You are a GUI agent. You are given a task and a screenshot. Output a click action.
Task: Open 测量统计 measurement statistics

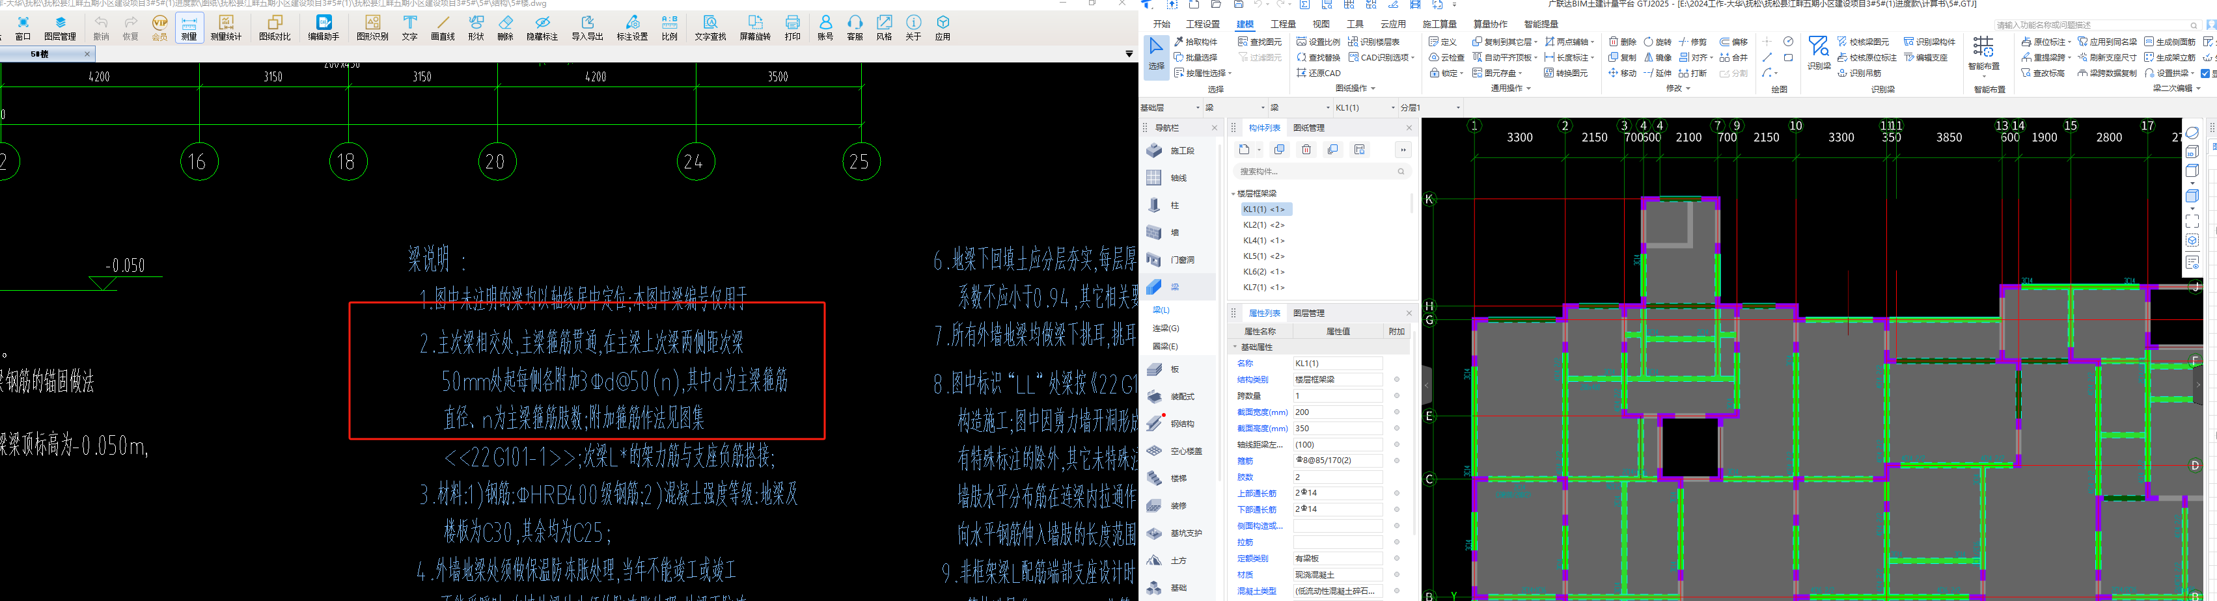(x=227, y=27)
